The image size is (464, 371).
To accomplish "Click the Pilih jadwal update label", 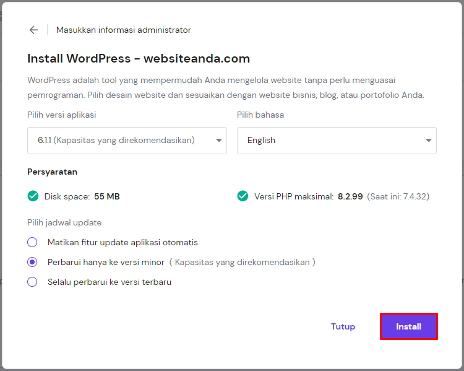I will point(64,222).
